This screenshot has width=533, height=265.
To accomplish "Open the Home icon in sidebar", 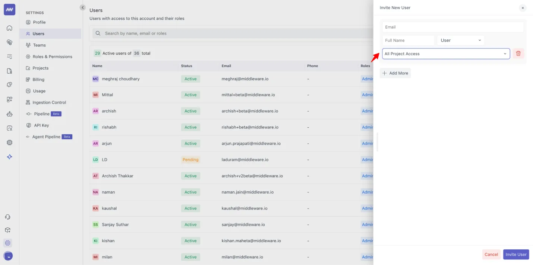I will pyautogui.click(x=9, y=28).
